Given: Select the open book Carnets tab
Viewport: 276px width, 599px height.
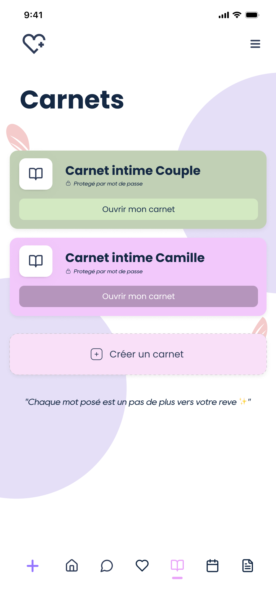Looking at the screenshot, I should [177, 566].
